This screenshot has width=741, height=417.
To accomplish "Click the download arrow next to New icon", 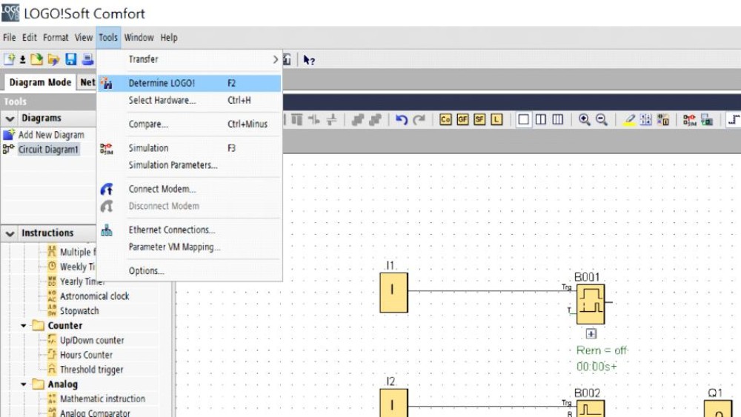I will coord(22,60).
